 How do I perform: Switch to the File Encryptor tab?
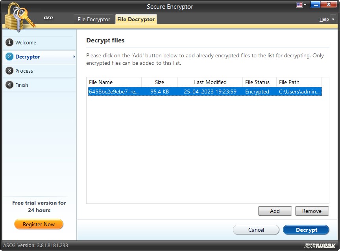coord(94,19)
